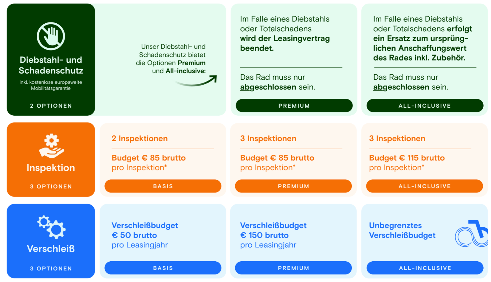Screen dimensions: 491x282
Task: Click the curved green arrow
Action: [196, 81]
